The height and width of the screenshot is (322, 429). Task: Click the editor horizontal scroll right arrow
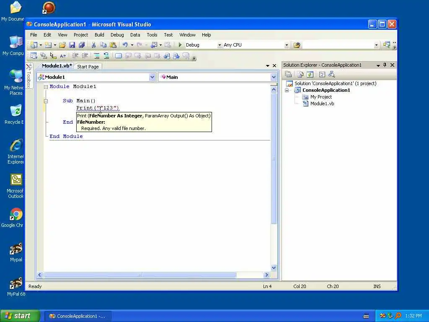coord(266,275)
